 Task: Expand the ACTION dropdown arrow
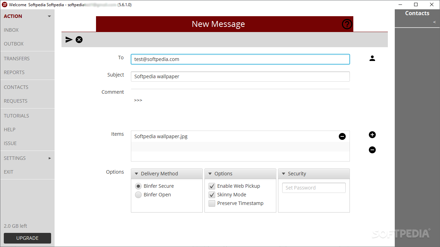(49, 16)
